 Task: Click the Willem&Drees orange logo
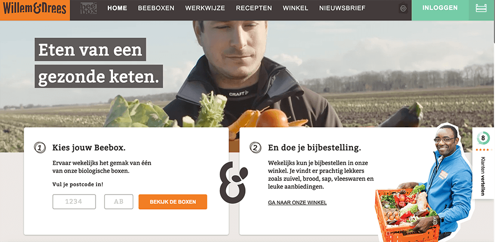click(x=35, y=9)
